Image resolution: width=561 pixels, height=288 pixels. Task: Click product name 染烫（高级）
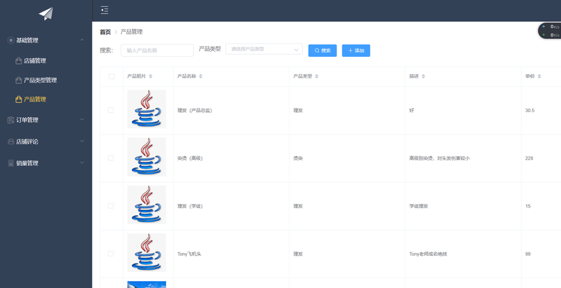pos(190,158)
